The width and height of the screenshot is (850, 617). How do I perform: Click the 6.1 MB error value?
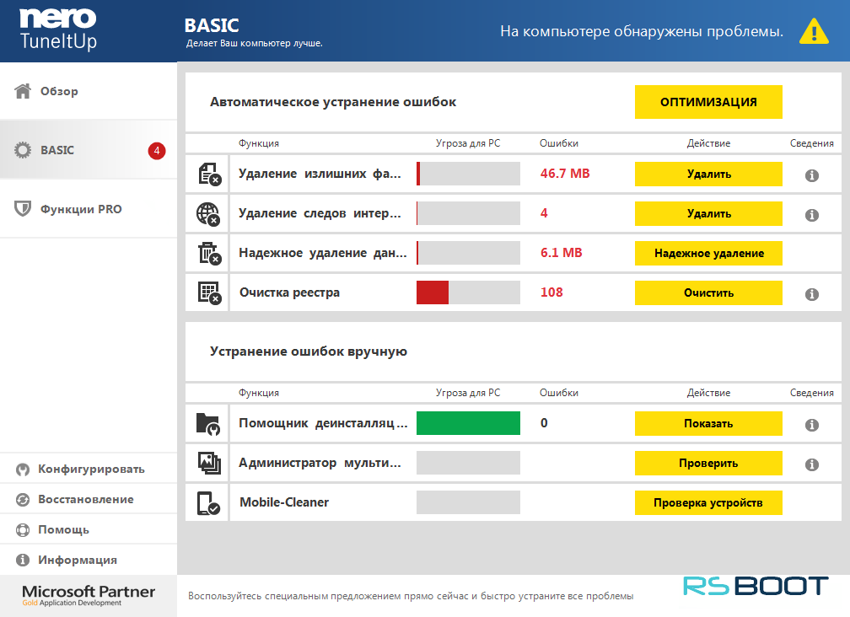tap(561, 252)
